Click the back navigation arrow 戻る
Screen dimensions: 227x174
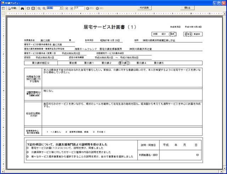click(x=90, y=8)
